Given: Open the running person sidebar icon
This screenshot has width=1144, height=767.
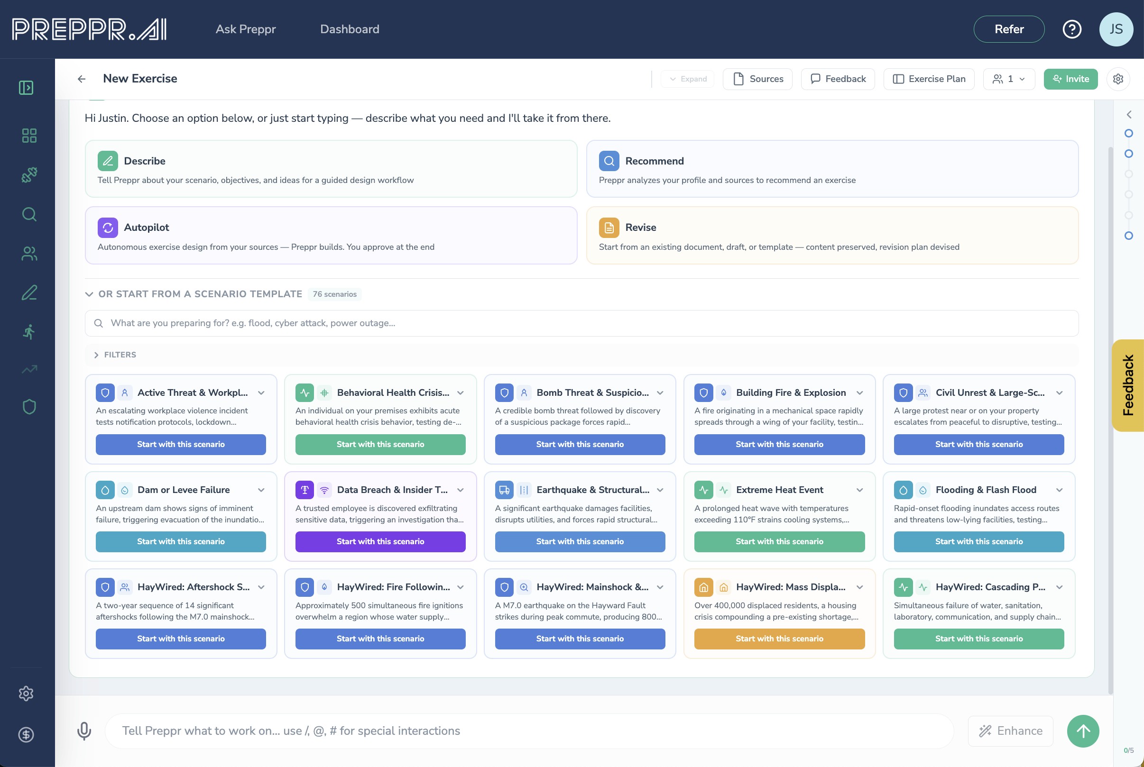Looking at the screenshot, I should point(29,332).
